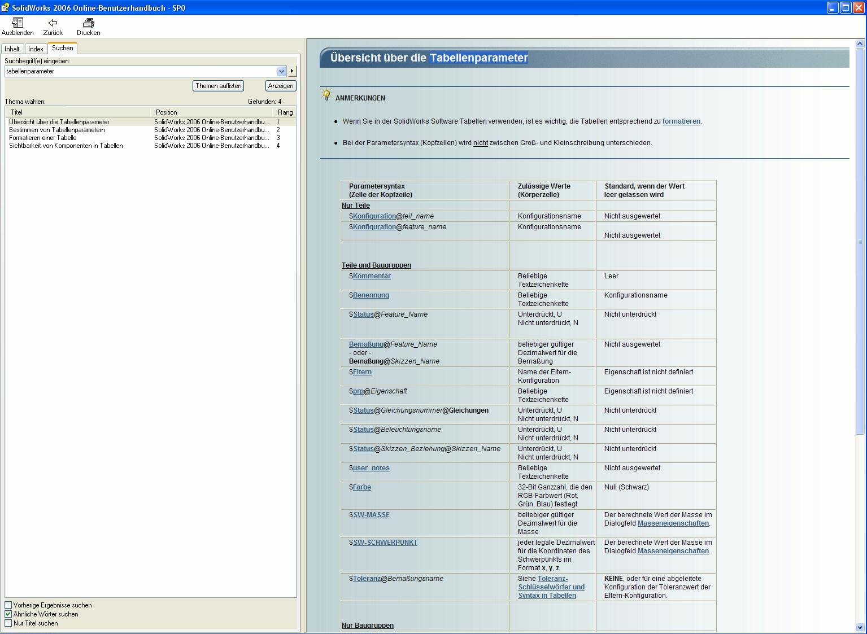Minimize the help window
867x634 pixels.
coord(833,8)
